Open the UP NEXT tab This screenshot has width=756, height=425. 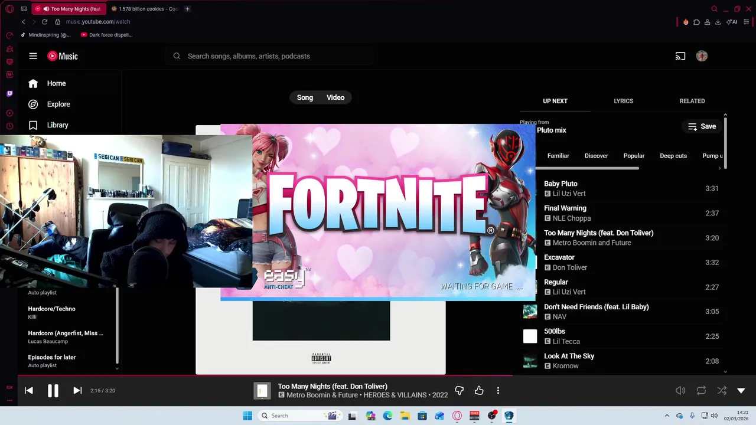click(555, 101)
